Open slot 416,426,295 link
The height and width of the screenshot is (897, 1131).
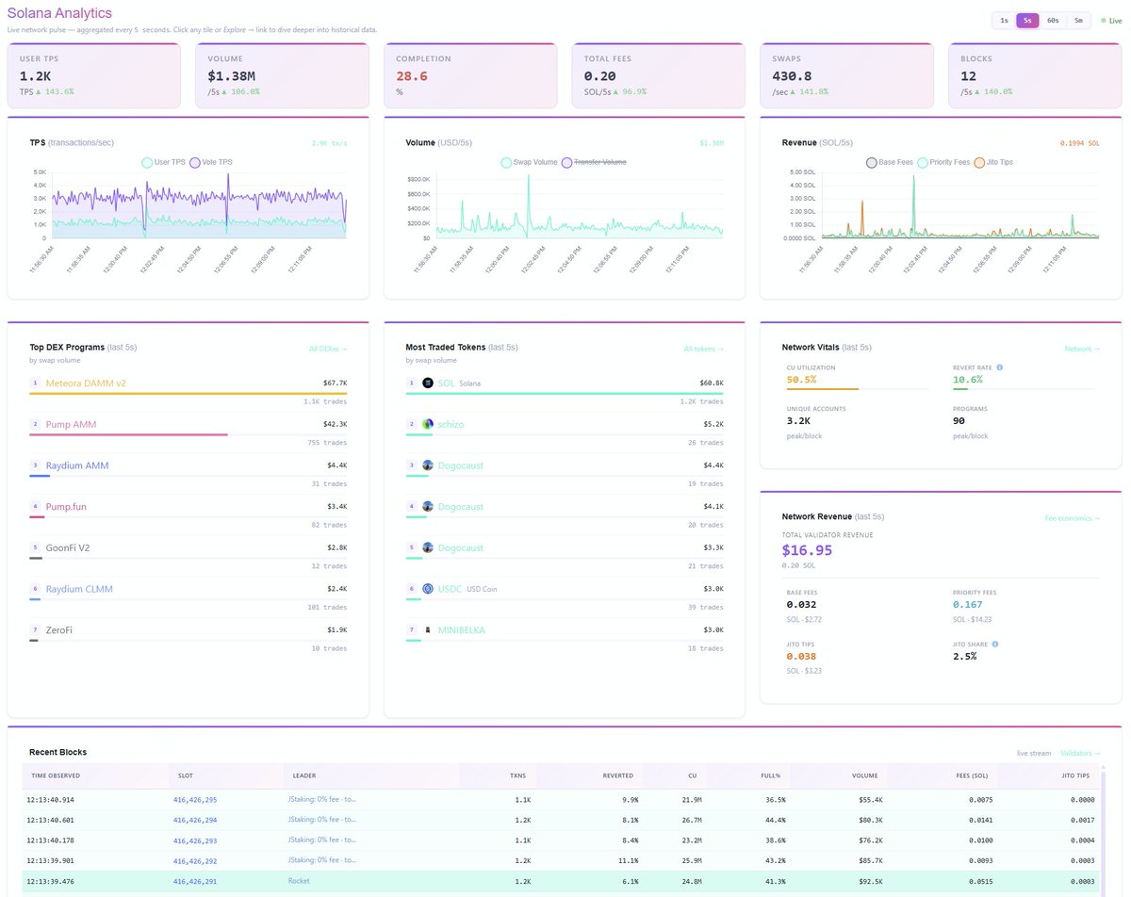click(x=195, y=799)
